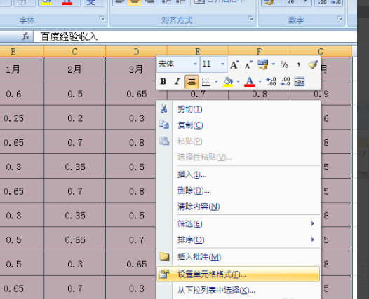369x299 pixels.
Task: Click the format cells icon
Action: [x=164, y=274]
